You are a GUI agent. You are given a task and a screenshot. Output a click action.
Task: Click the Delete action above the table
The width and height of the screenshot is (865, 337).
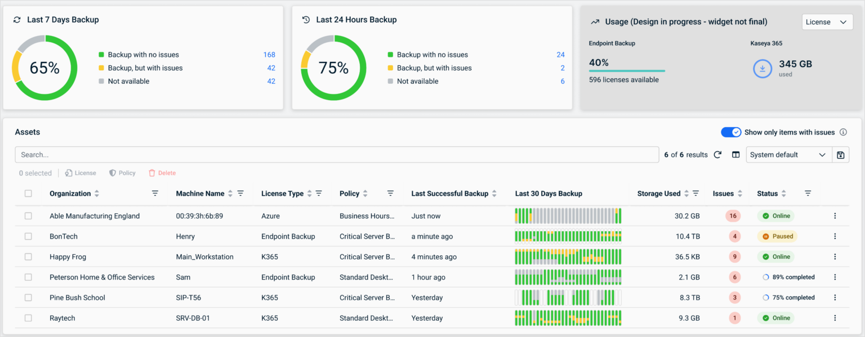[x=162, y=173]
